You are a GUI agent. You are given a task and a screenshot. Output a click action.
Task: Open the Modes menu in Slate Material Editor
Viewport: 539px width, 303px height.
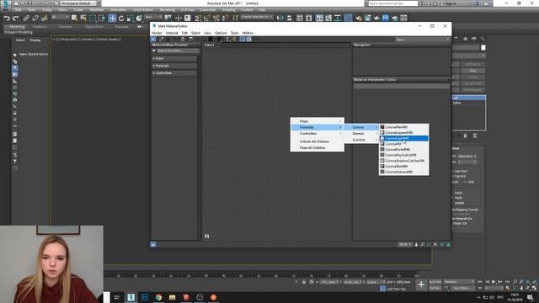click(x=157, y=33)
